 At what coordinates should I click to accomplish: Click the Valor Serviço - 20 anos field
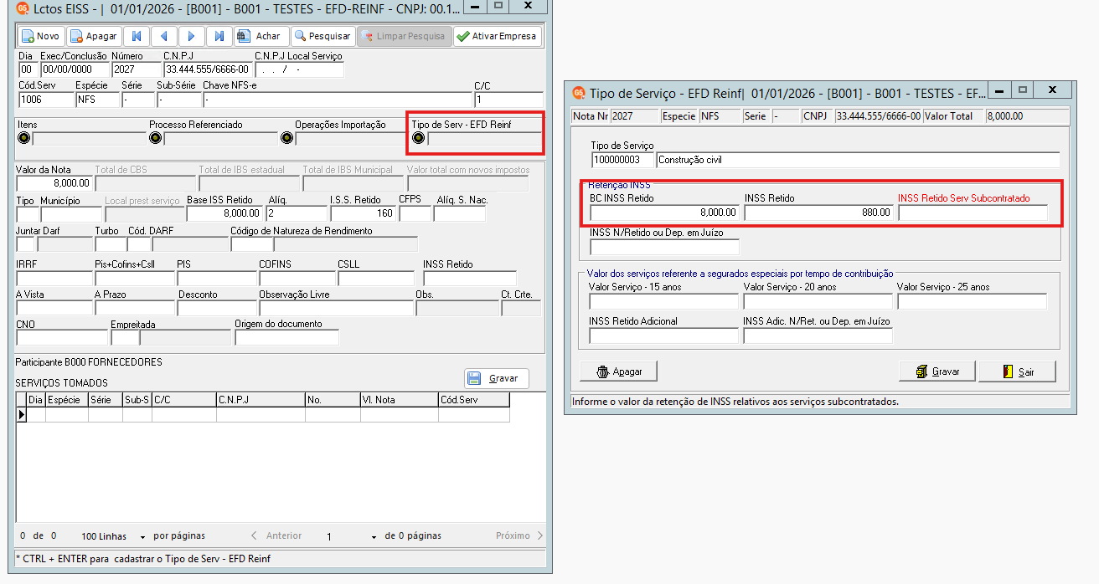tap(818, 301)
